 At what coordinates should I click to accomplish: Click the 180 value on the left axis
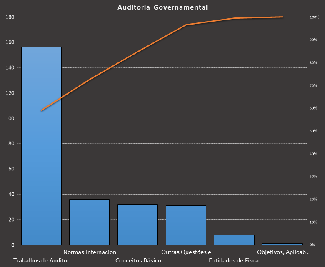pyautogui.click(x=10, y=17)
